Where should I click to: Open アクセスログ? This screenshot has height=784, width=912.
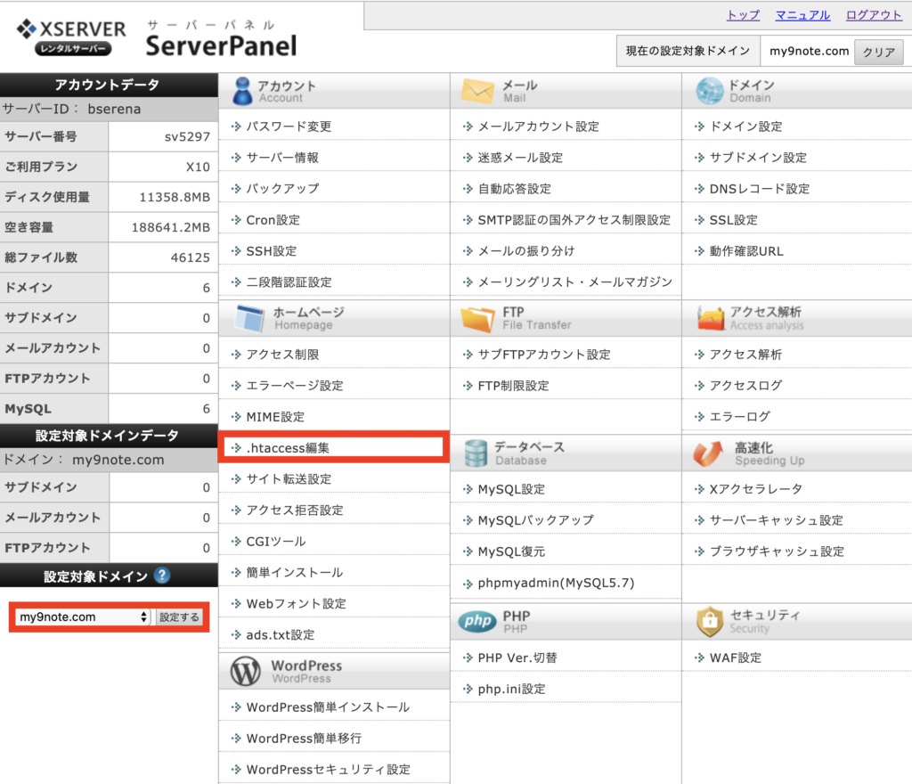(745, 386)
